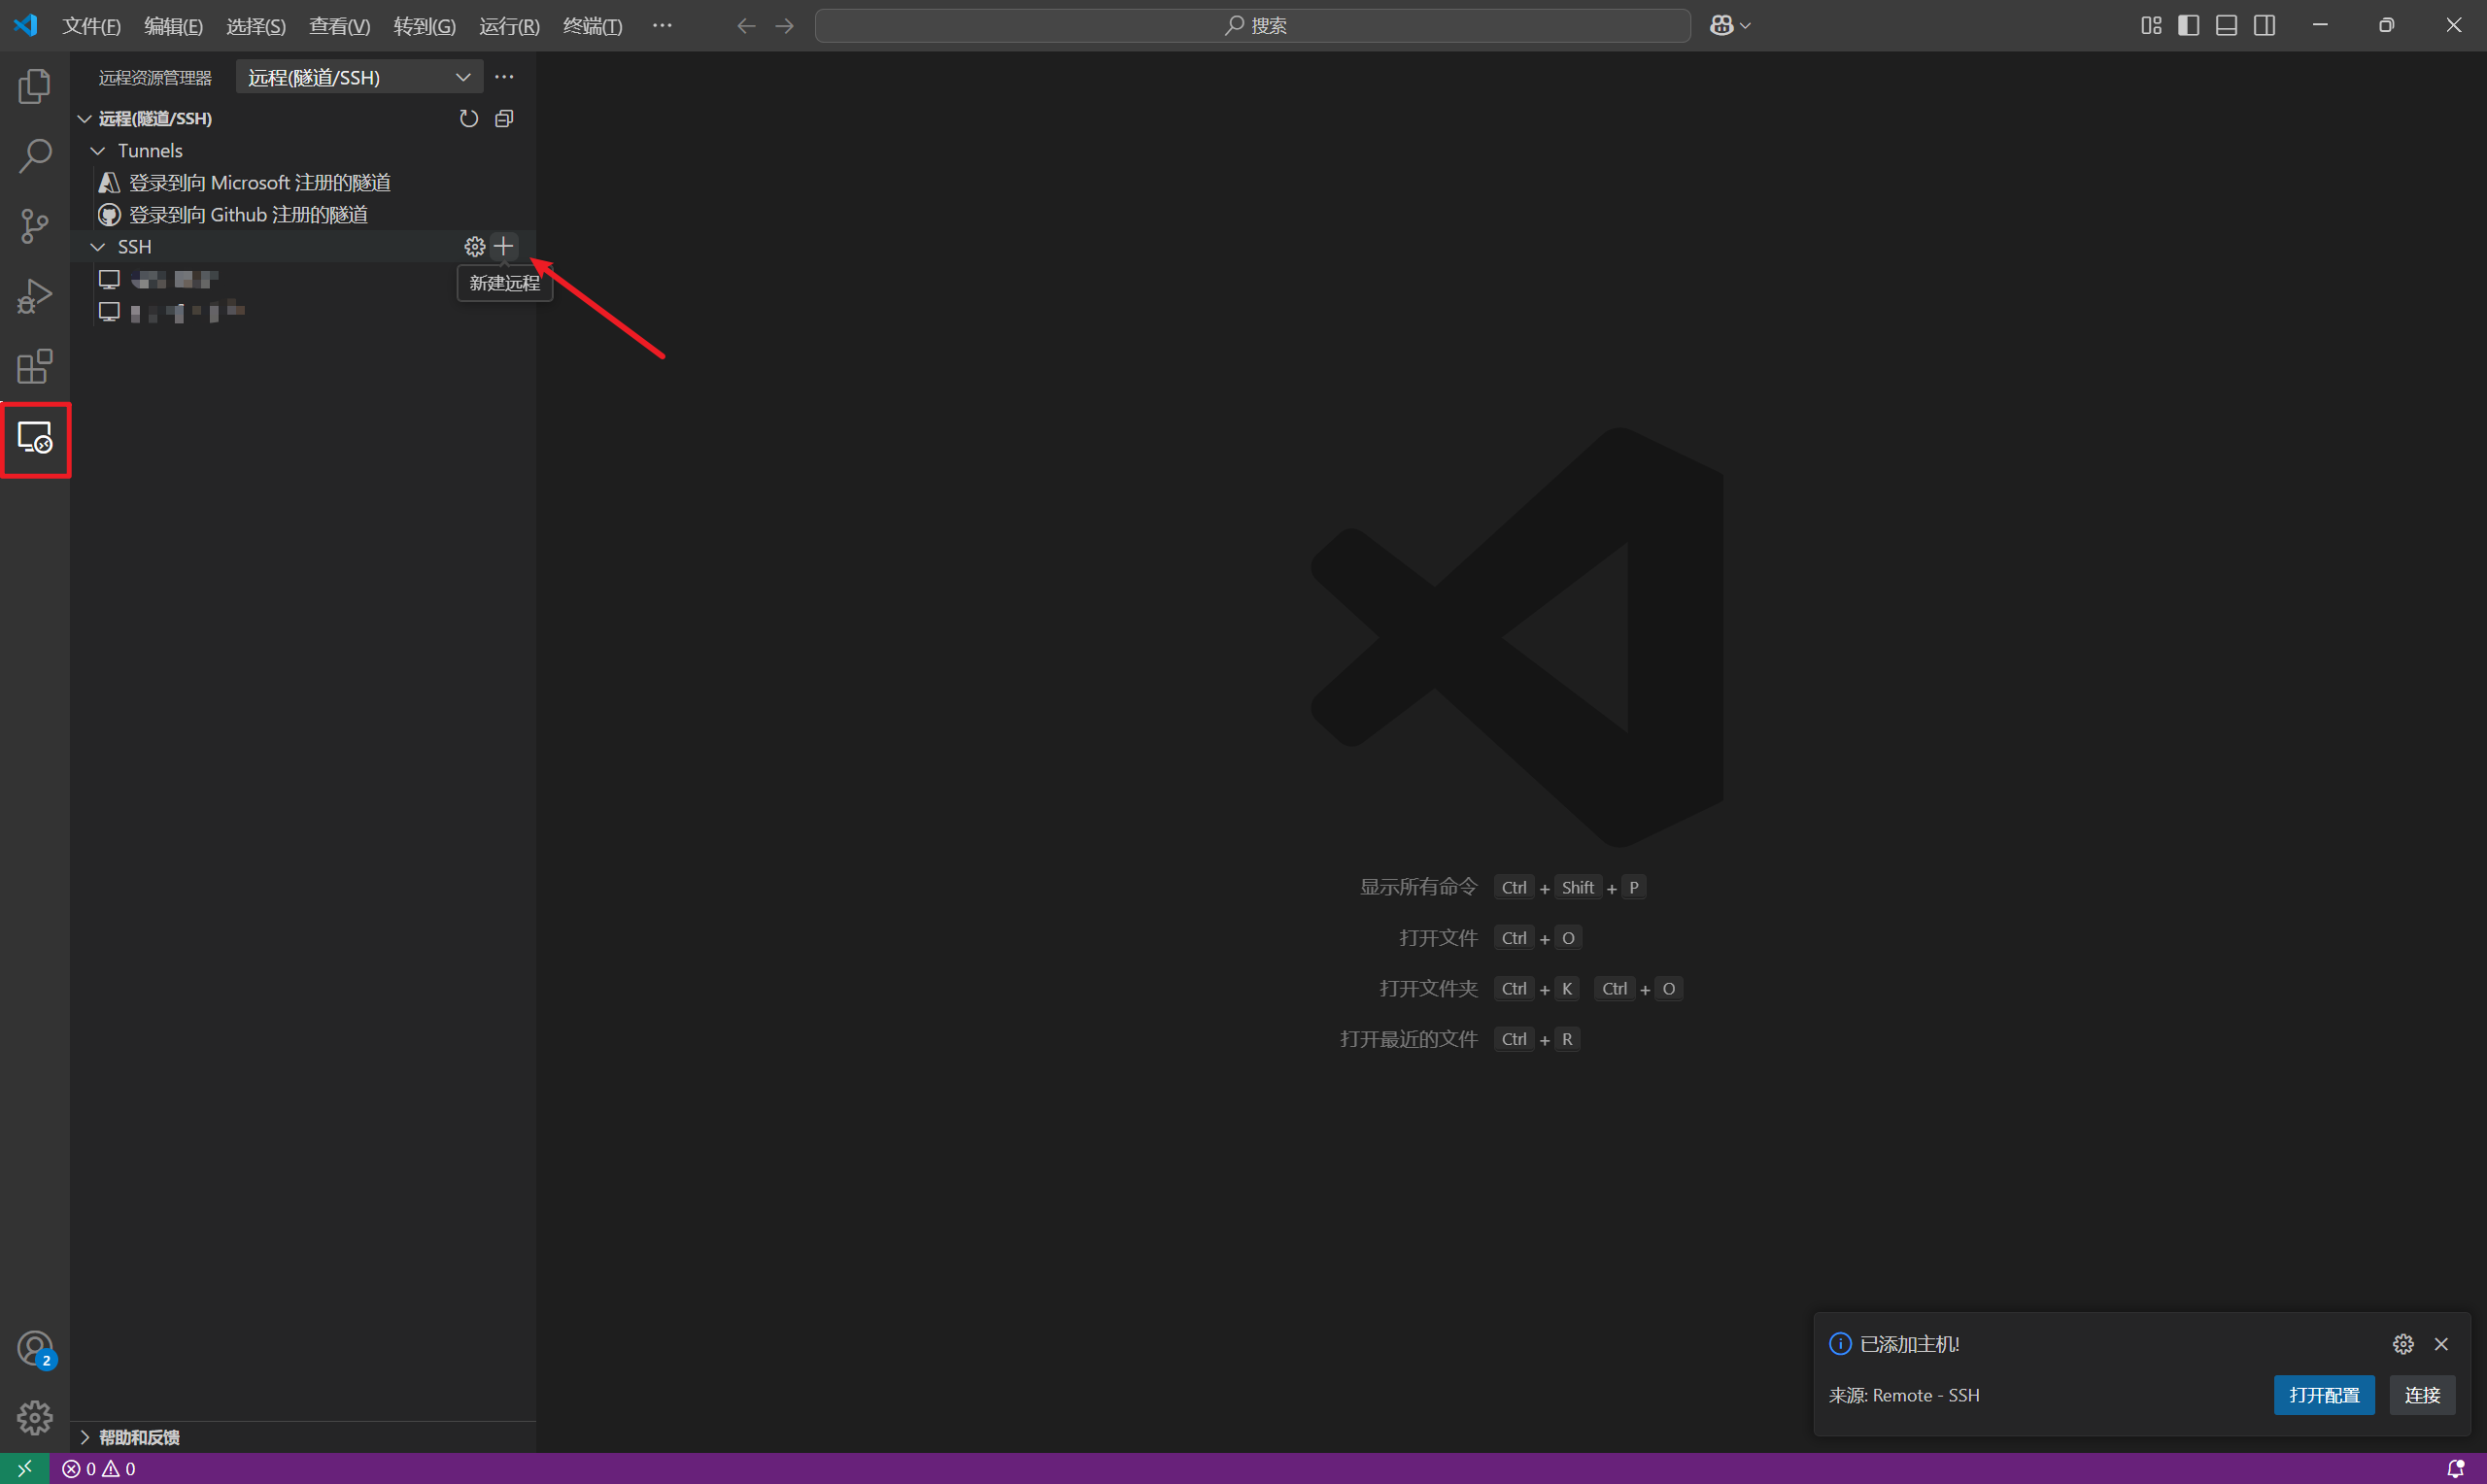The height and width of the screenshot is (1484, 2487).
Task: Refresh the remote explorer list
Action: (468, 119)
